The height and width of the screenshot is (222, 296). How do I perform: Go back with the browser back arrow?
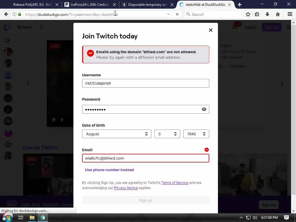tap(6, 14)
